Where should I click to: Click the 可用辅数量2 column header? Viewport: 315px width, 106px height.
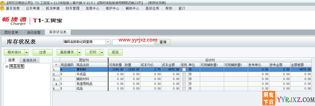pyautogui.click(x=236, y=65)
